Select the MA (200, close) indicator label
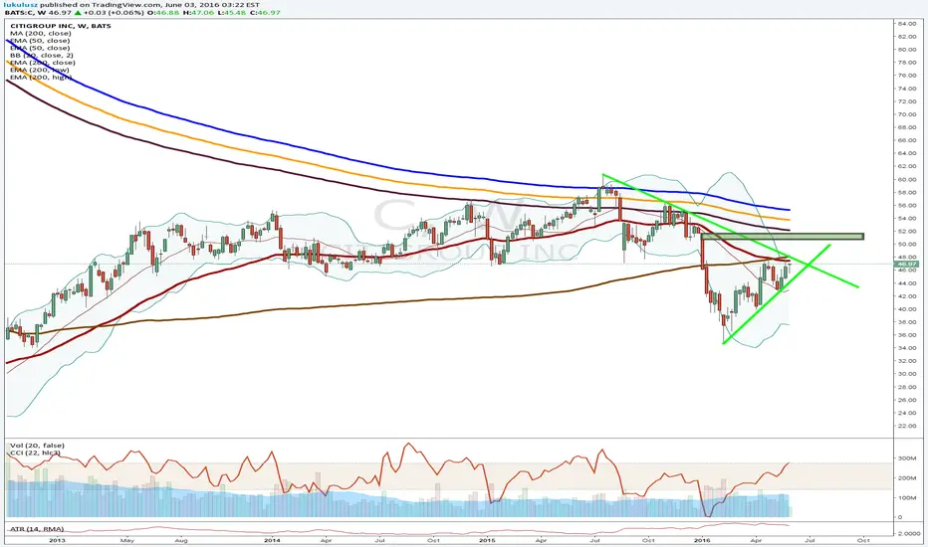 click(40, 33)
